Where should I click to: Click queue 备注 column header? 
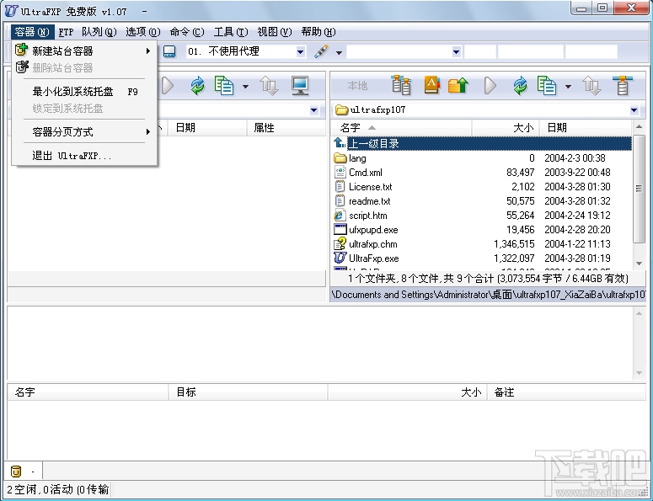click(566, 392)
